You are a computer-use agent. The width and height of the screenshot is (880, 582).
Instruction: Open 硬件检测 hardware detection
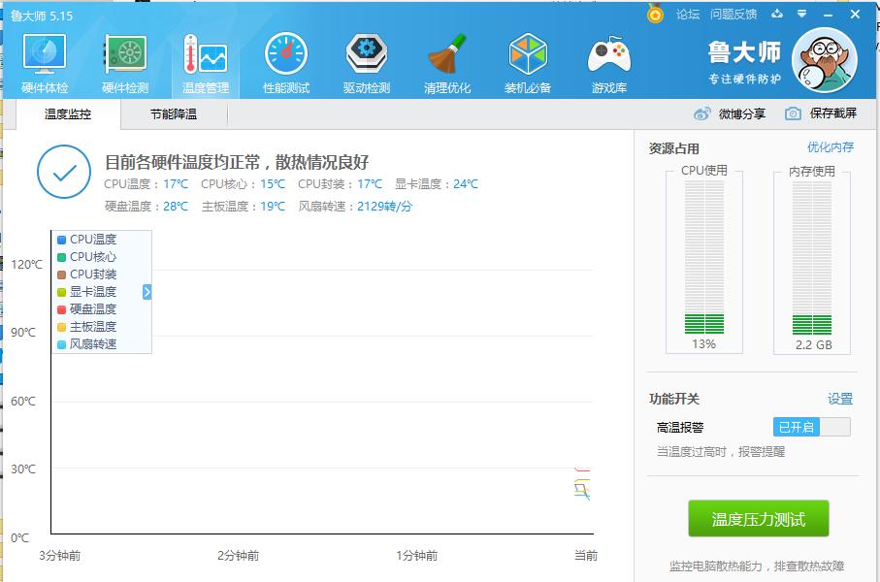click(x=125, y=63)
